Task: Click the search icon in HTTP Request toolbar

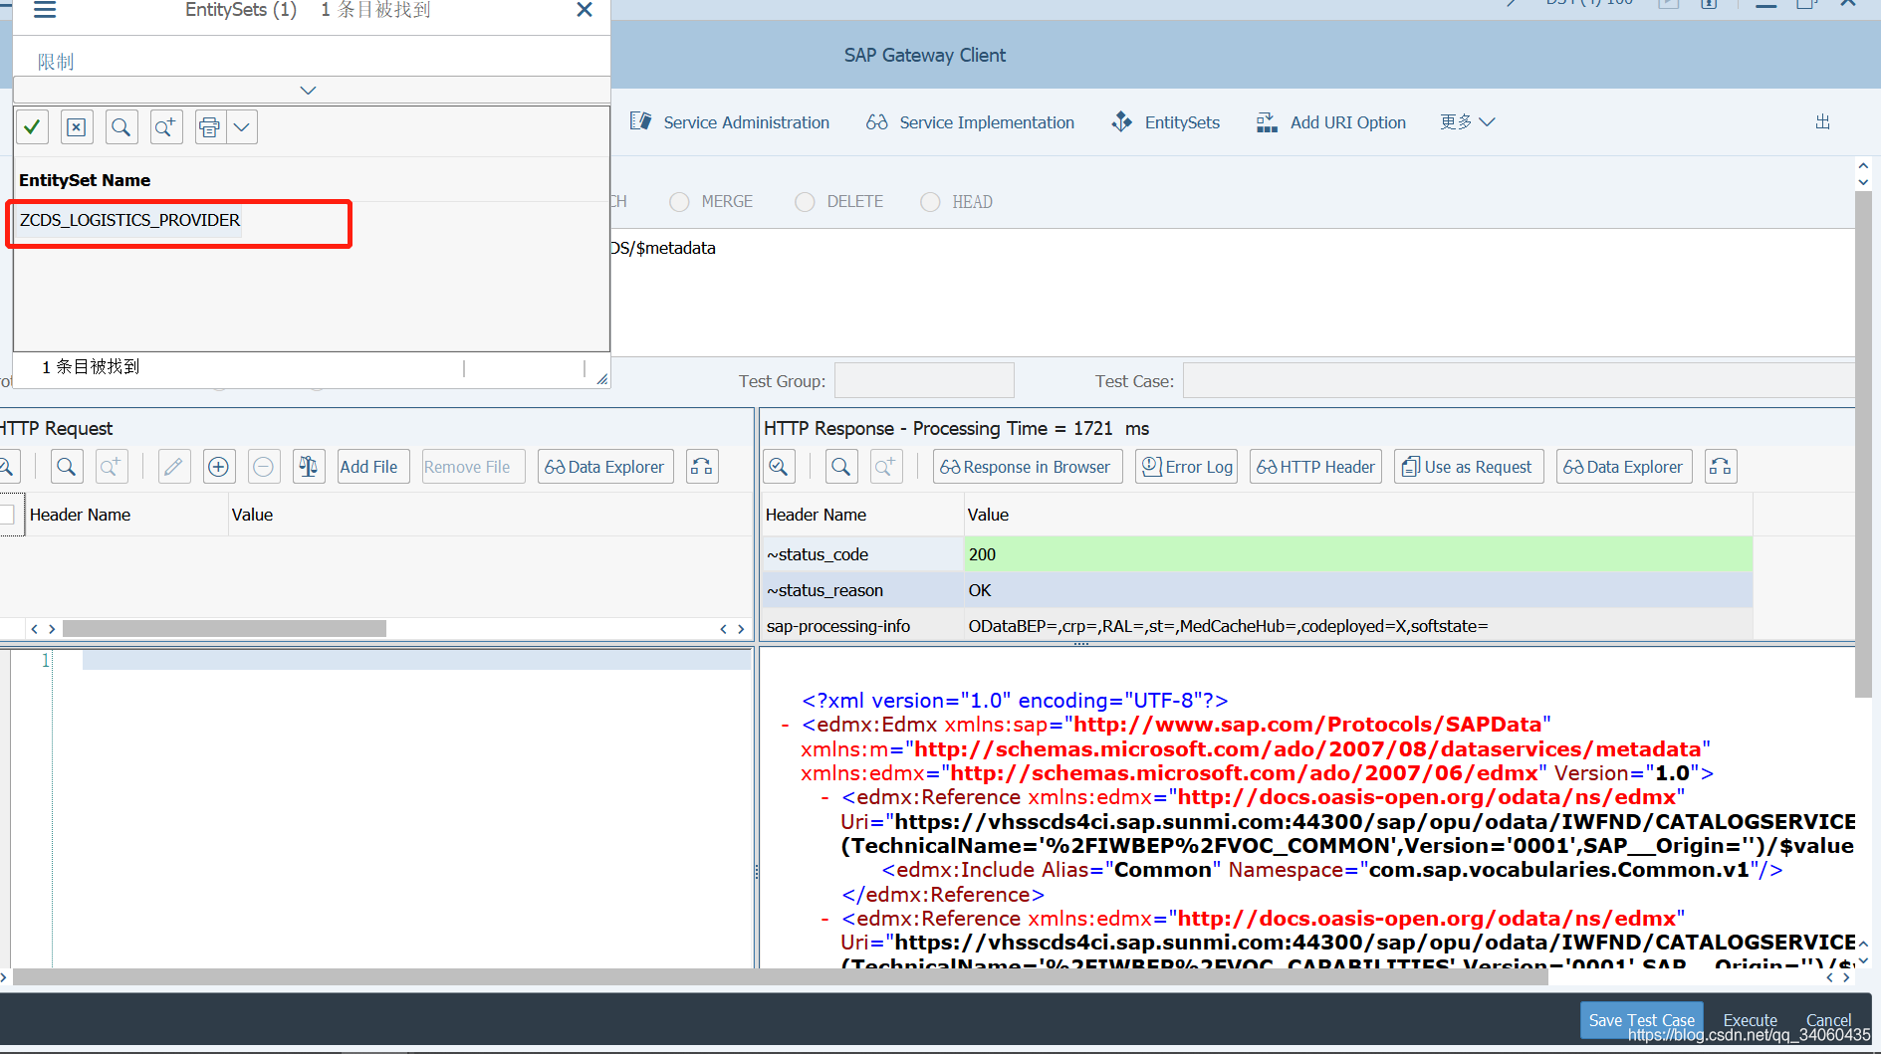Action: click(66, 467)
